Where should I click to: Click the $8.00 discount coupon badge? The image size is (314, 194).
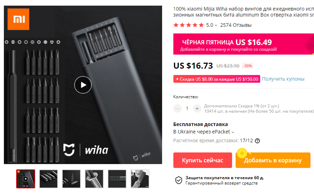point(217,79)
